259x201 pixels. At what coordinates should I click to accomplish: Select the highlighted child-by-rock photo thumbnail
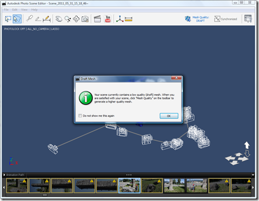click(129, 185)
